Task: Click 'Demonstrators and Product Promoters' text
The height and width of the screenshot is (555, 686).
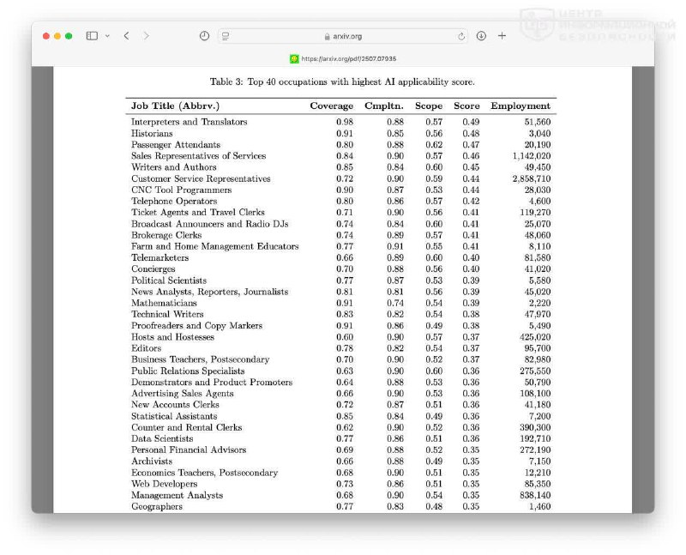Action: 212,382
